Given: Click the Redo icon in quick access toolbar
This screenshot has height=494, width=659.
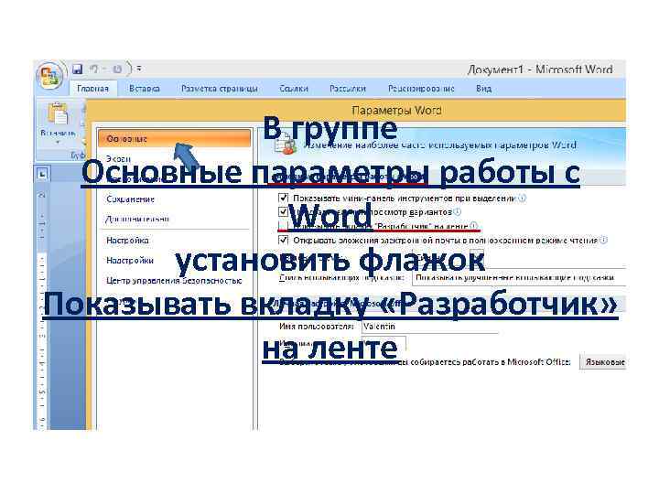Looking at the screenshot, I should point(117,69).
